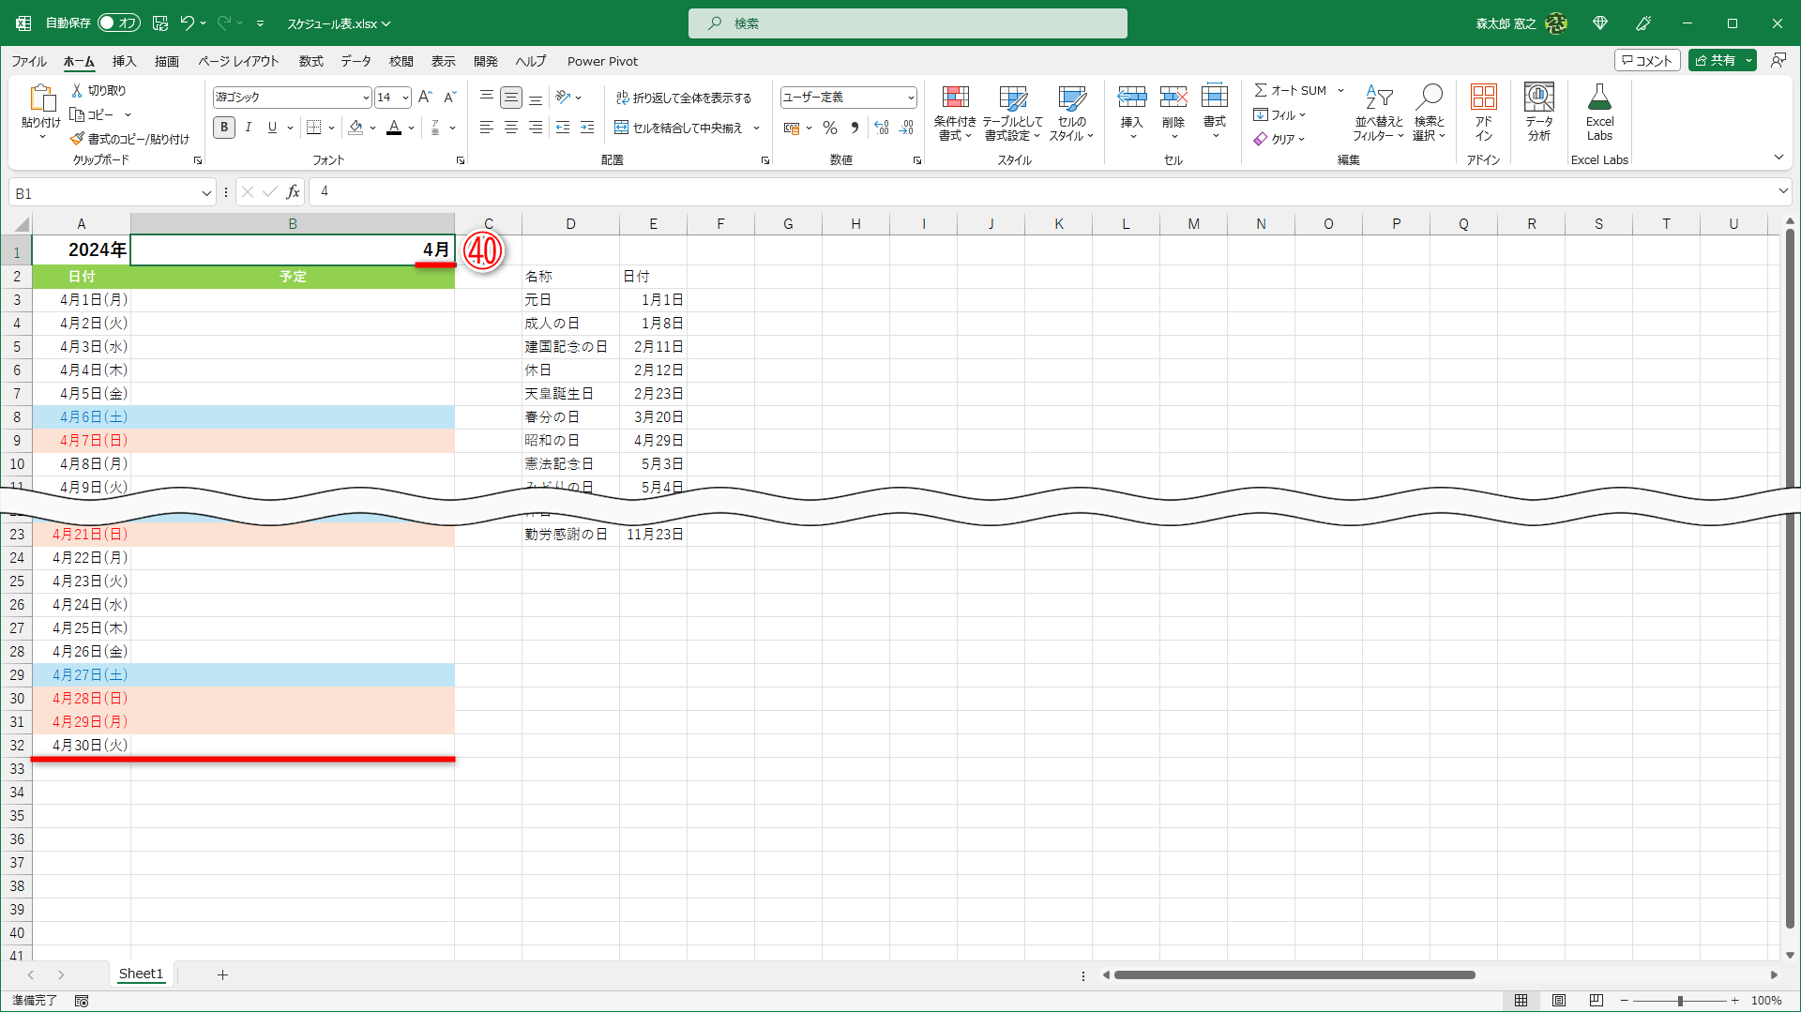1801x1012 pixels.
Task: Click the Sheet1 sheet tab
Action: 141,974
